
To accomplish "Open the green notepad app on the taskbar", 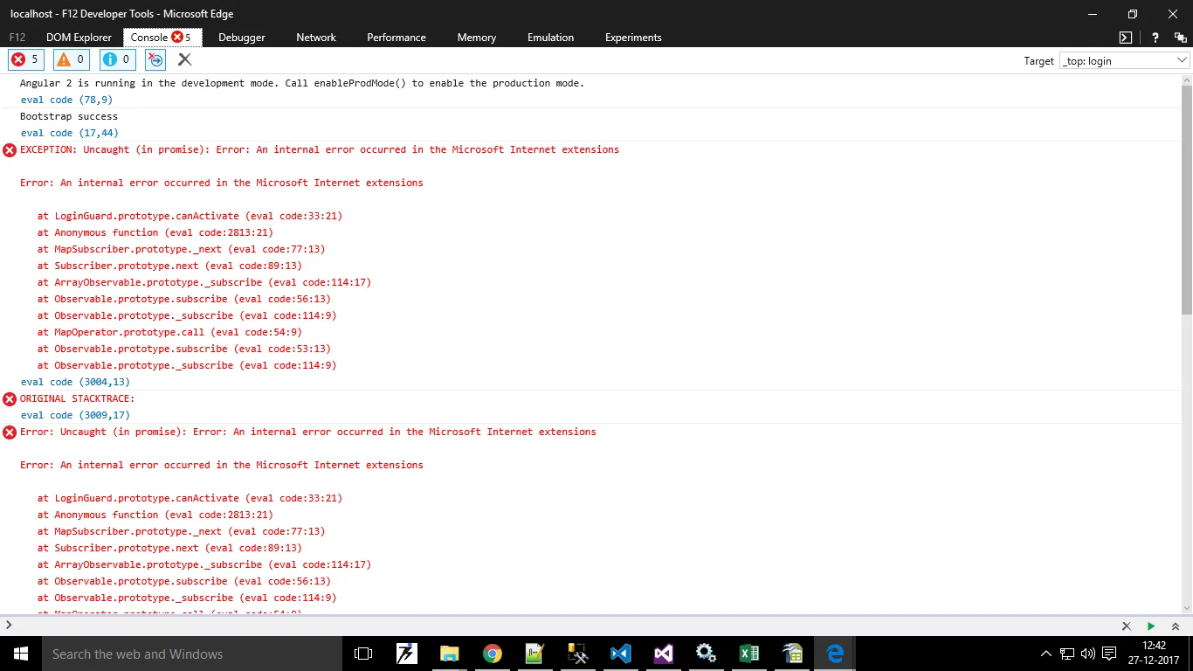I will pyautogui.click(x=534, y=654).
